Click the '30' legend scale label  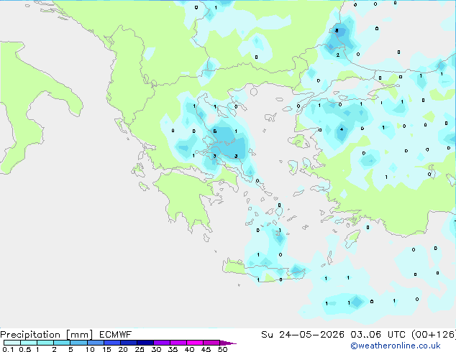click(x=157, y=349)
